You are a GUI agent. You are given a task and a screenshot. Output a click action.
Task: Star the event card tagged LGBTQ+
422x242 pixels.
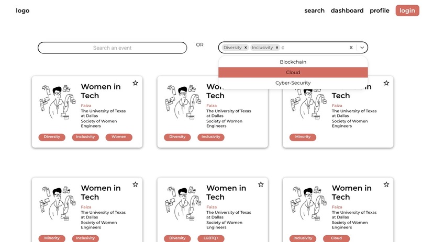[x=261, y=185]
